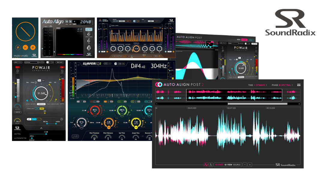Select the spectral display icon beside waveform icon
The height and width of the screenshot is (177, 324).
[211, 165]
